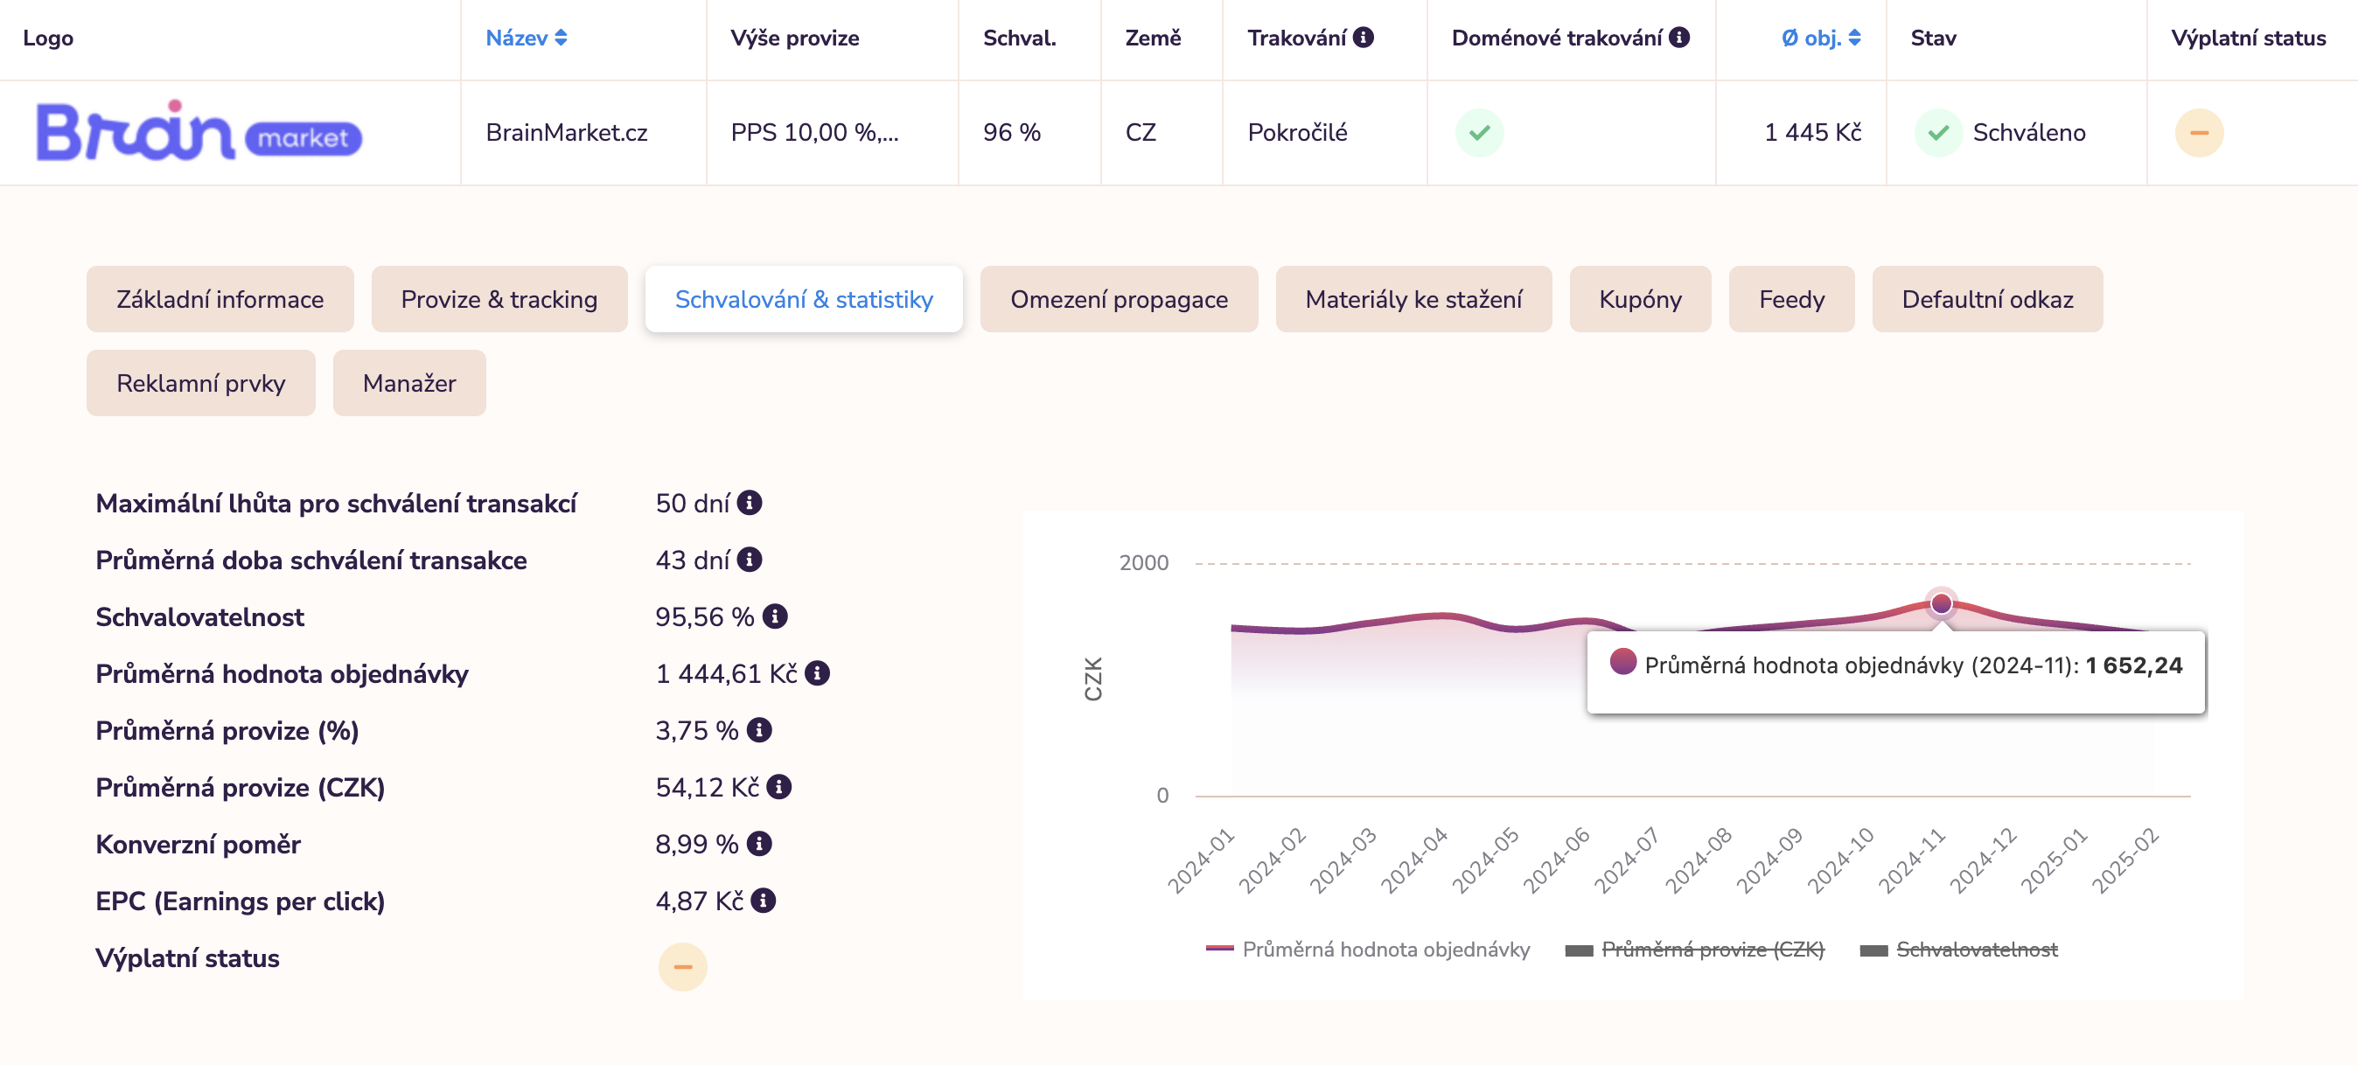Click info icon next to Schvalovatelnost 95,56 %
This screenshot has width=2358, height=1065.
pyautogui.click(x=774, y=616)
